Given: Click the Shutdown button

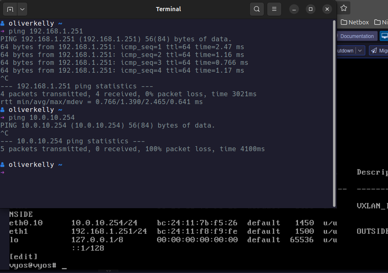Looking at the screenshot, I should pos(345,51).
